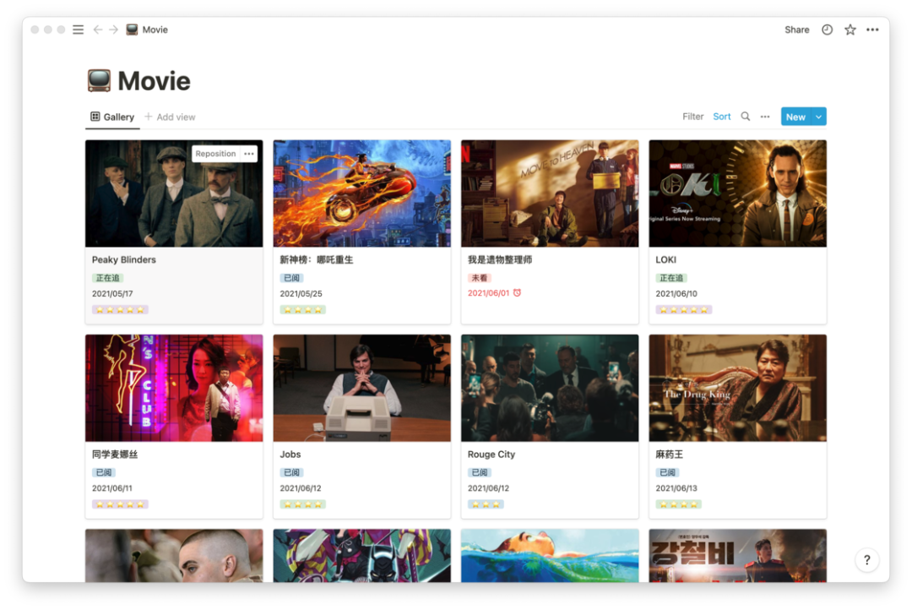The height and width of the screenshot is (610, 912).
Task: Open The Drug King cover image
Action: 737,388
